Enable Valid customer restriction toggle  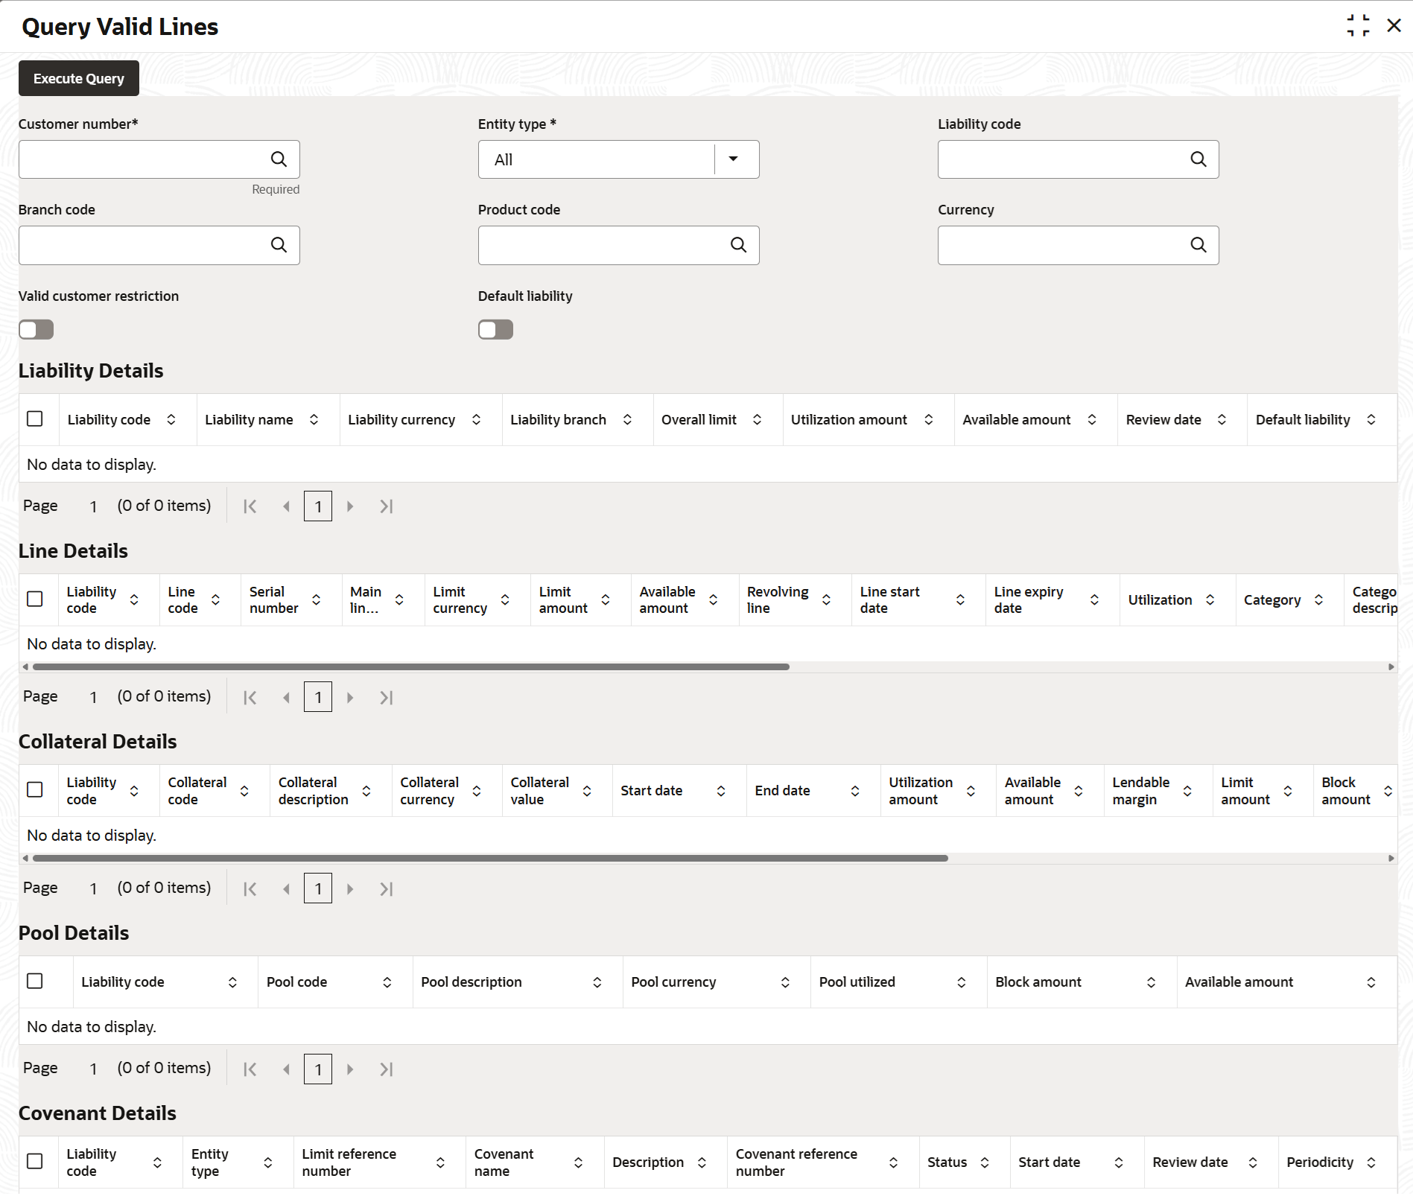coord(36,330)
